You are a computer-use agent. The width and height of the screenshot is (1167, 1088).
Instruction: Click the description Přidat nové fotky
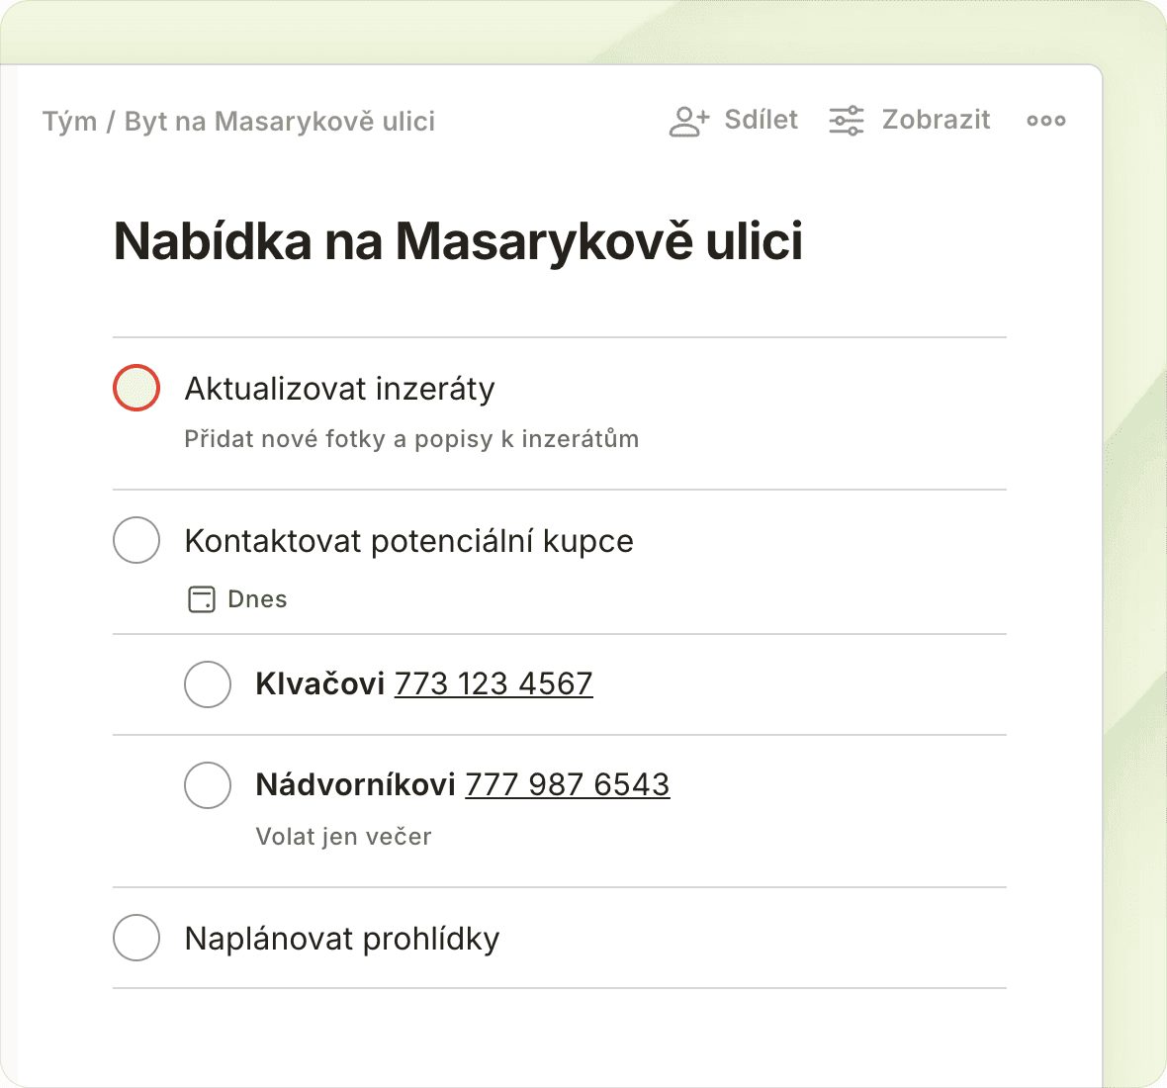(411, 439)
